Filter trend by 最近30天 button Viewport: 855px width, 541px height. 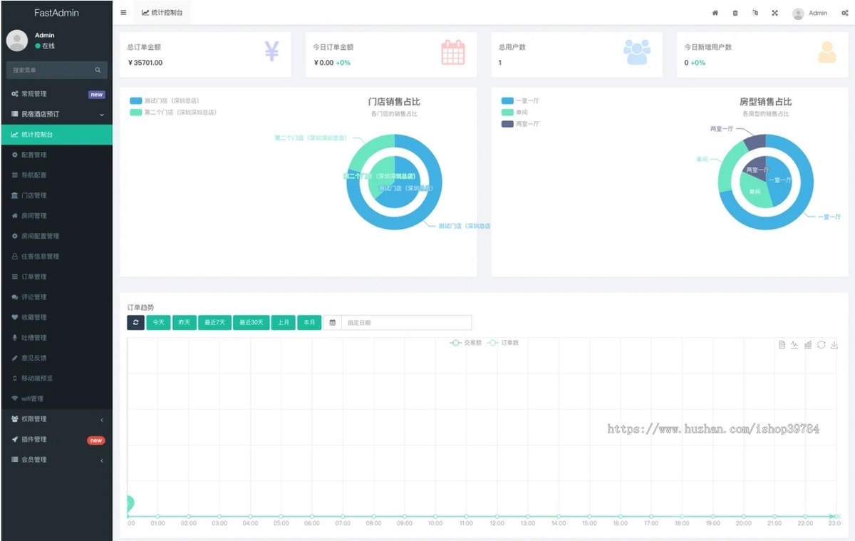click(x=251, y=323)
